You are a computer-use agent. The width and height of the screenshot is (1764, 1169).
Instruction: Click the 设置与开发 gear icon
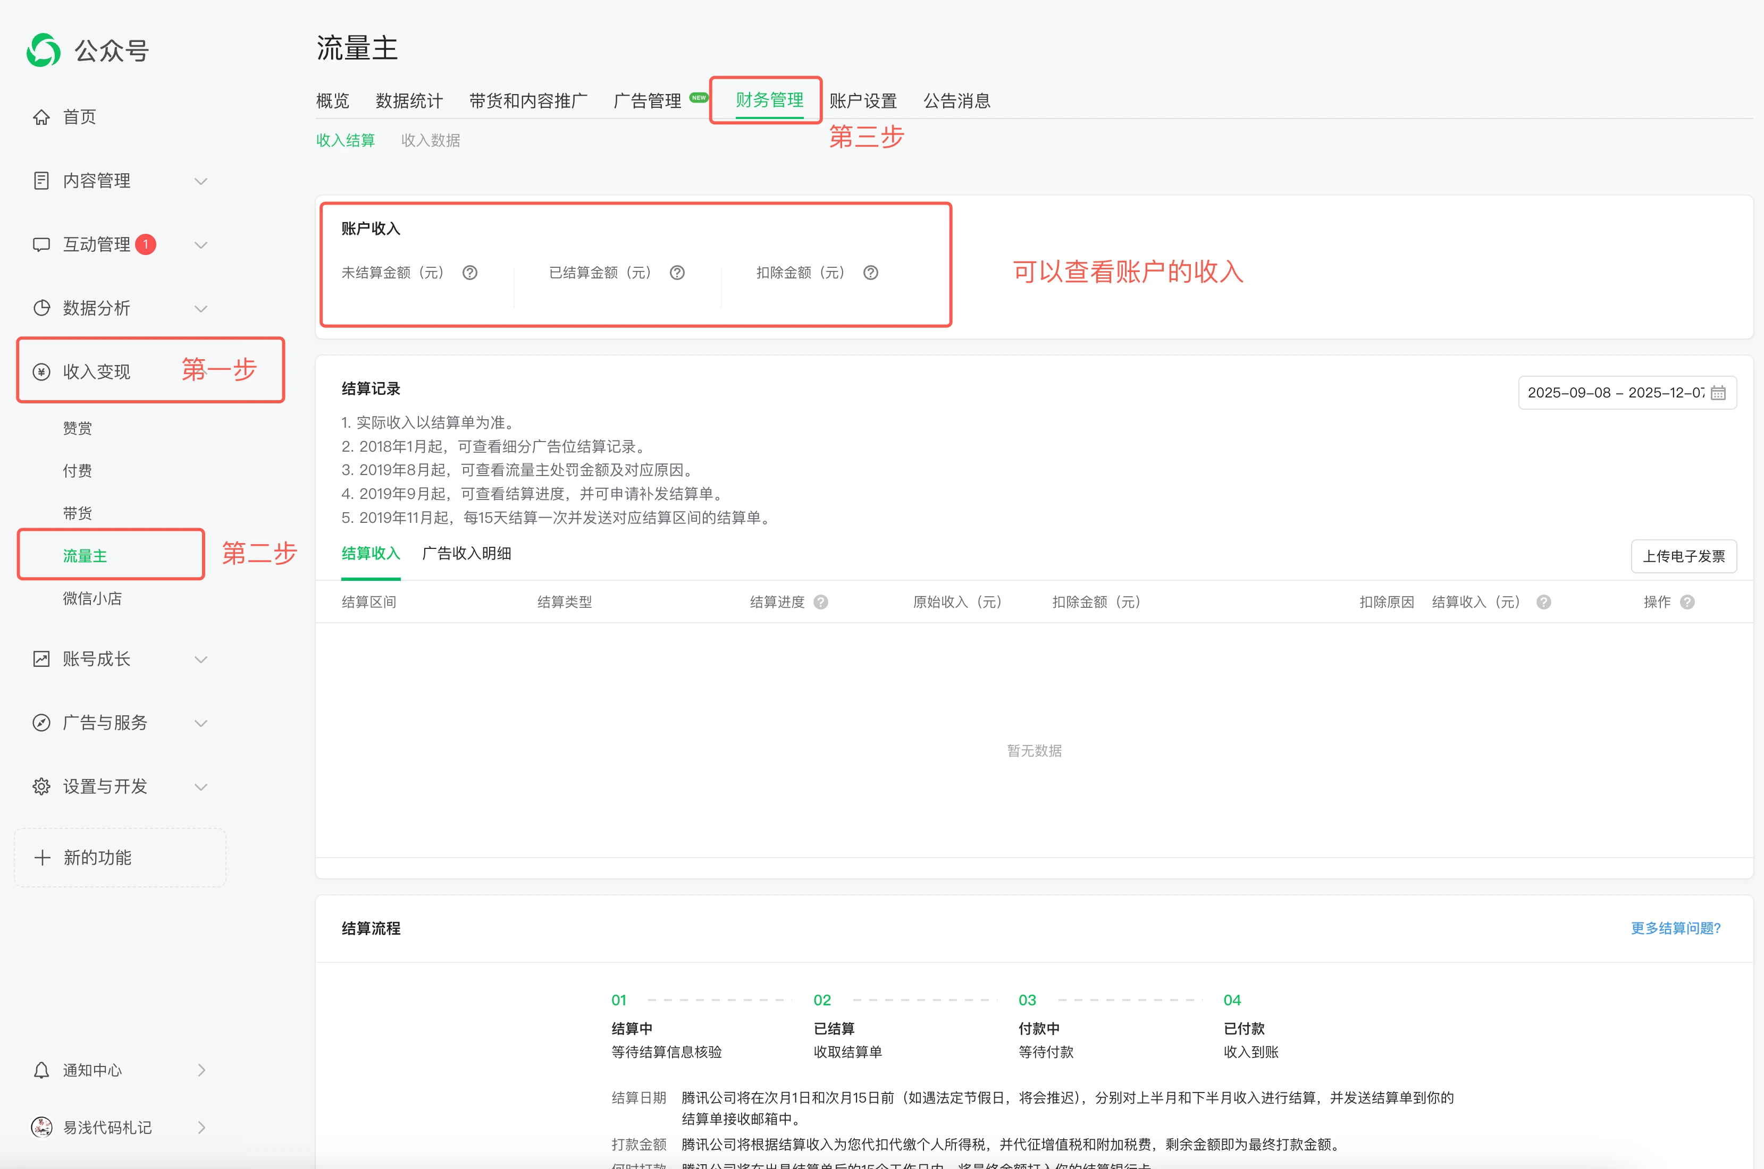[x=42, y=786]
